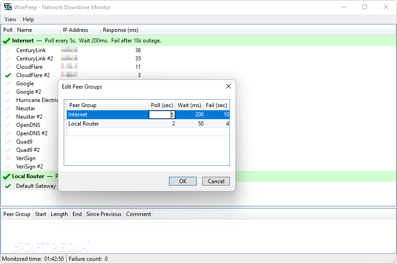Confirm changes with the OK button
Viewport: 397px width, 264px height.
183,181
